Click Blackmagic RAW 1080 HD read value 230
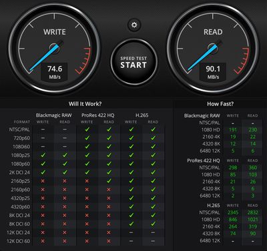This screenshot has width=267, height=251. [x=253, y=130]
